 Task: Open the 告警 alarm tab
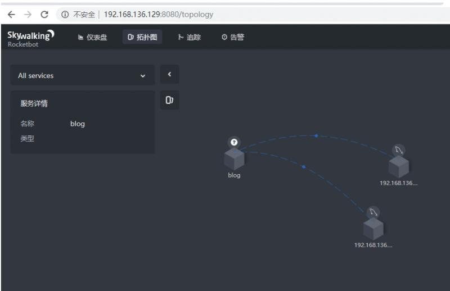233,37
